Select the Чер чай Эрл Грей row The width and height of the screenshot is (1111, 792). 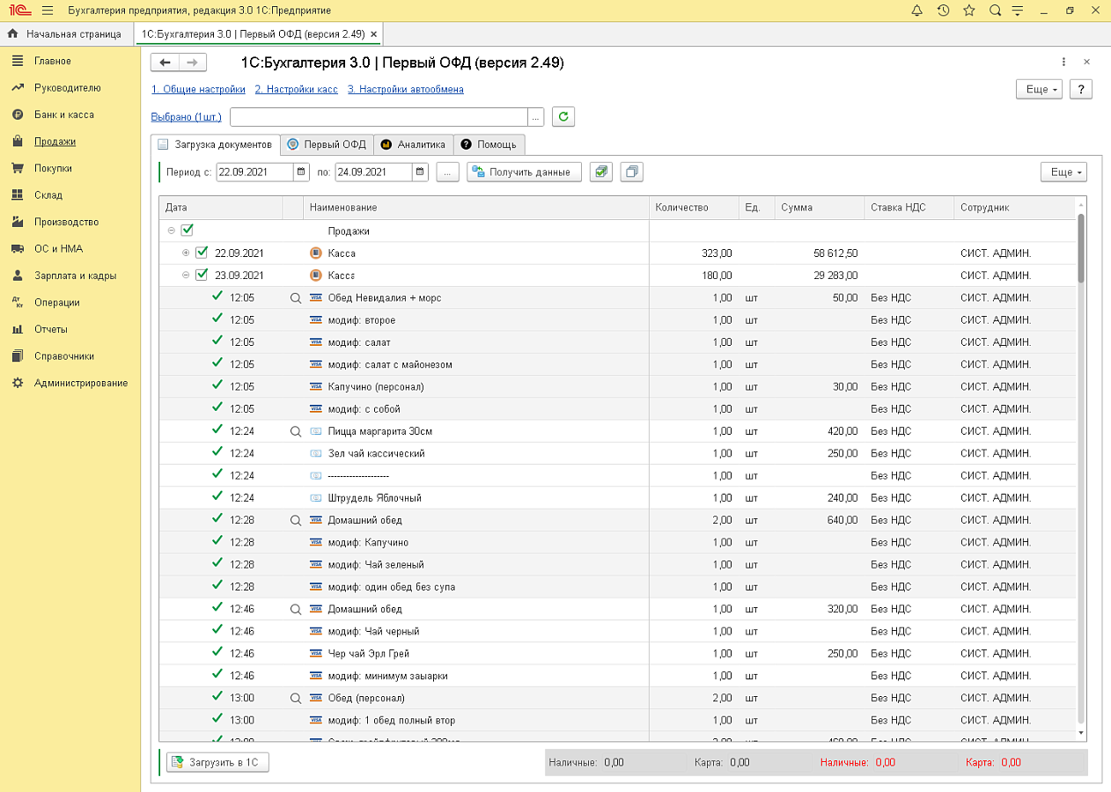(x=617, y=653)
